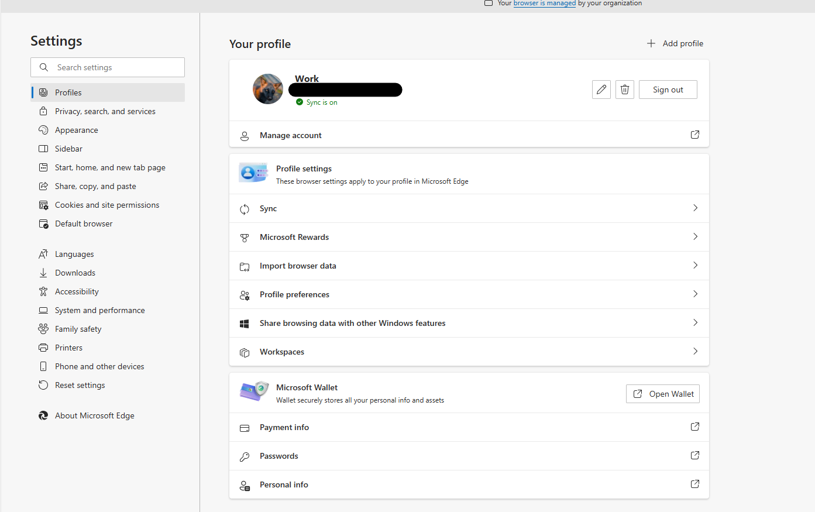
Task: Click the Microsoft Rewards trophy icon
Action: (245, 238)
